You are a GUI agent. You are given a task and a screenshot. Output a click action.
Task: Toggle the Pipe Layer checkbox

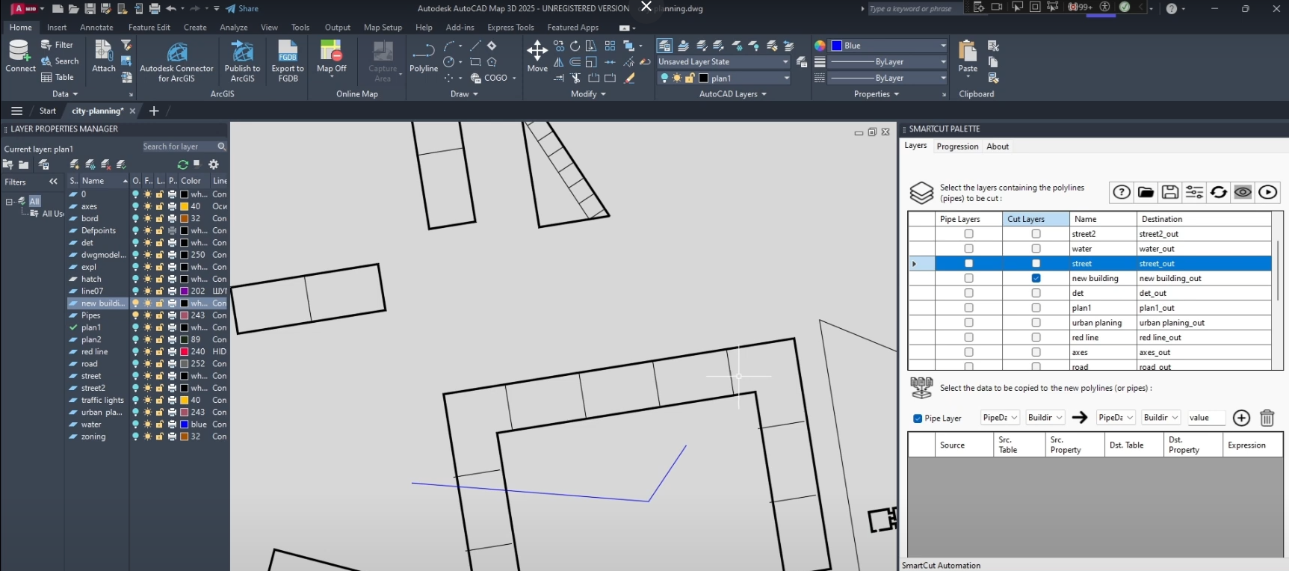point(918,419)
